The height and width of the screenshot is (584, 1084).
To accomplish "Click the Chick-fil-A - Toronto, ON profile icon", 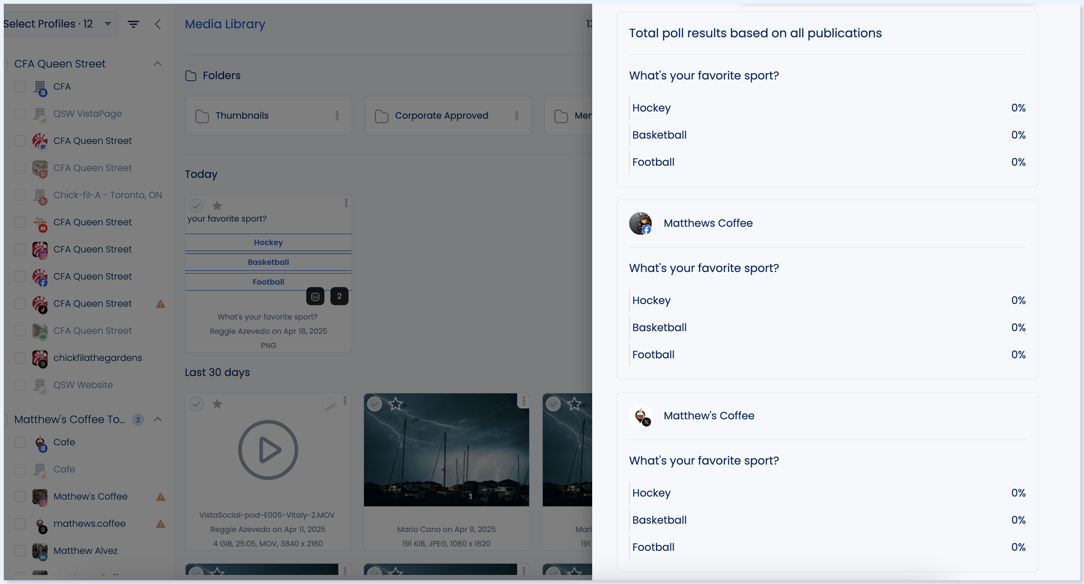I will coord(40,196).
